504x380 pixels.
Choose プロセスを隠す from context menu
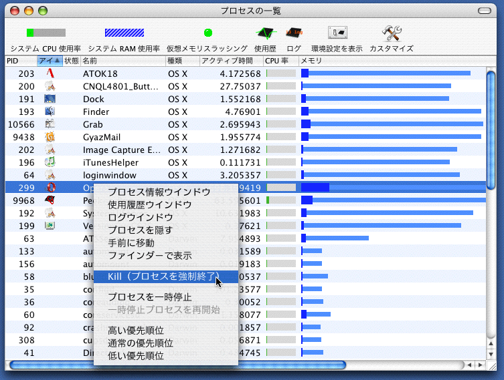pos(166,230)
